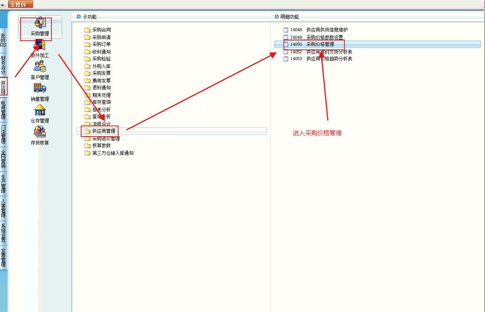Screen dimensions: 485x312
Task: Open 14052 供应商准时交货分析表
Action: pos(318,52)
